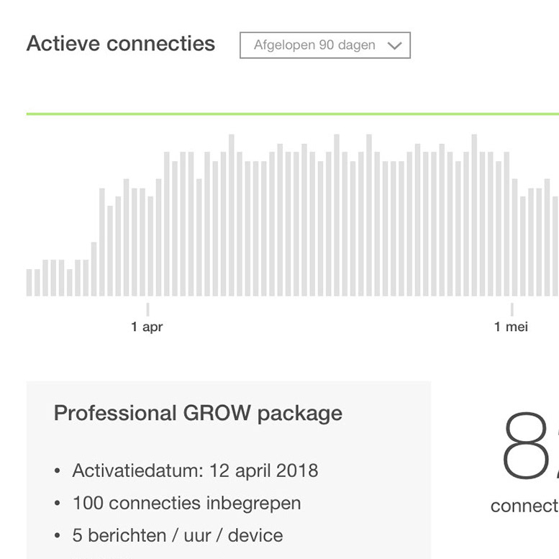Viewport: 559px width, 559px height.
Task: Click the tick mark above 1 mei
Action: [512, 309]
